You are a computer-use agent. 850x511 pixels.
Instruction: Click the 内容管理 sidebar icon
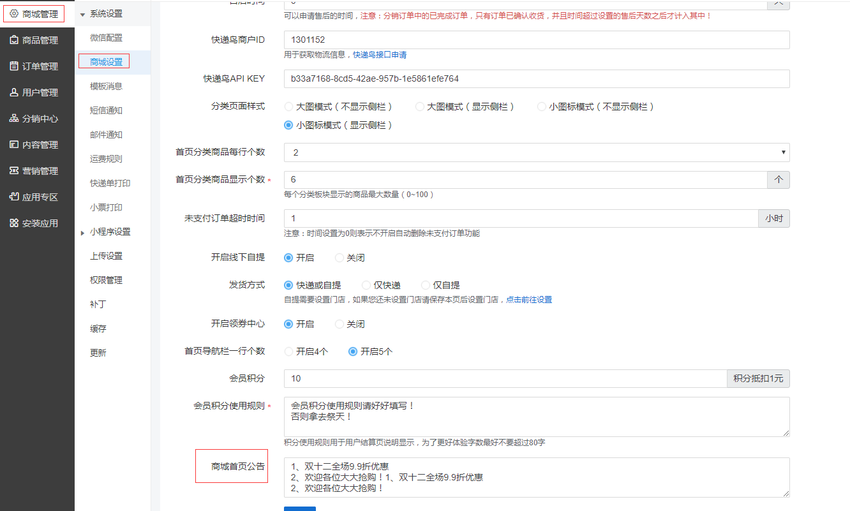point(14,145)
